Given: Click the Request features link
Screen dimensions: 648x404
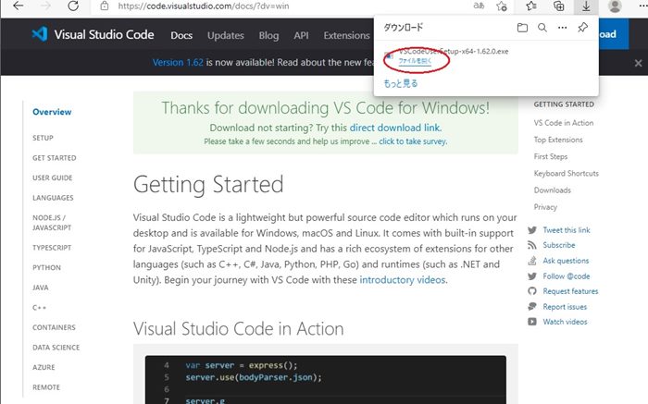Looking at the screenshot, I should [x=570, y=291].
